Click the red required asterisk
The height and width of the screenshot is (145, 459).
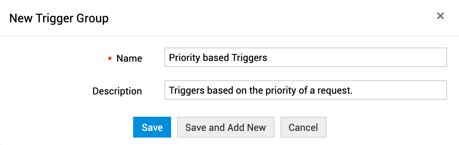point(110,59)
